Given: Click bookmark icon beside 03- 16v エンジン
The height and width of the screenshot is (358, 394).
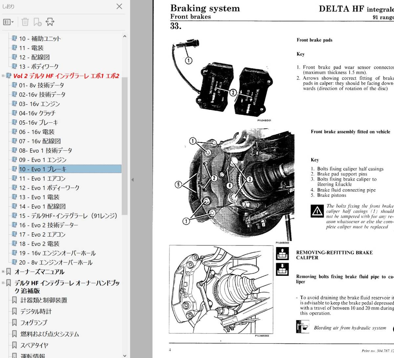Looking at the screenshot, I should pyautogui.click(x=14, y=104).
